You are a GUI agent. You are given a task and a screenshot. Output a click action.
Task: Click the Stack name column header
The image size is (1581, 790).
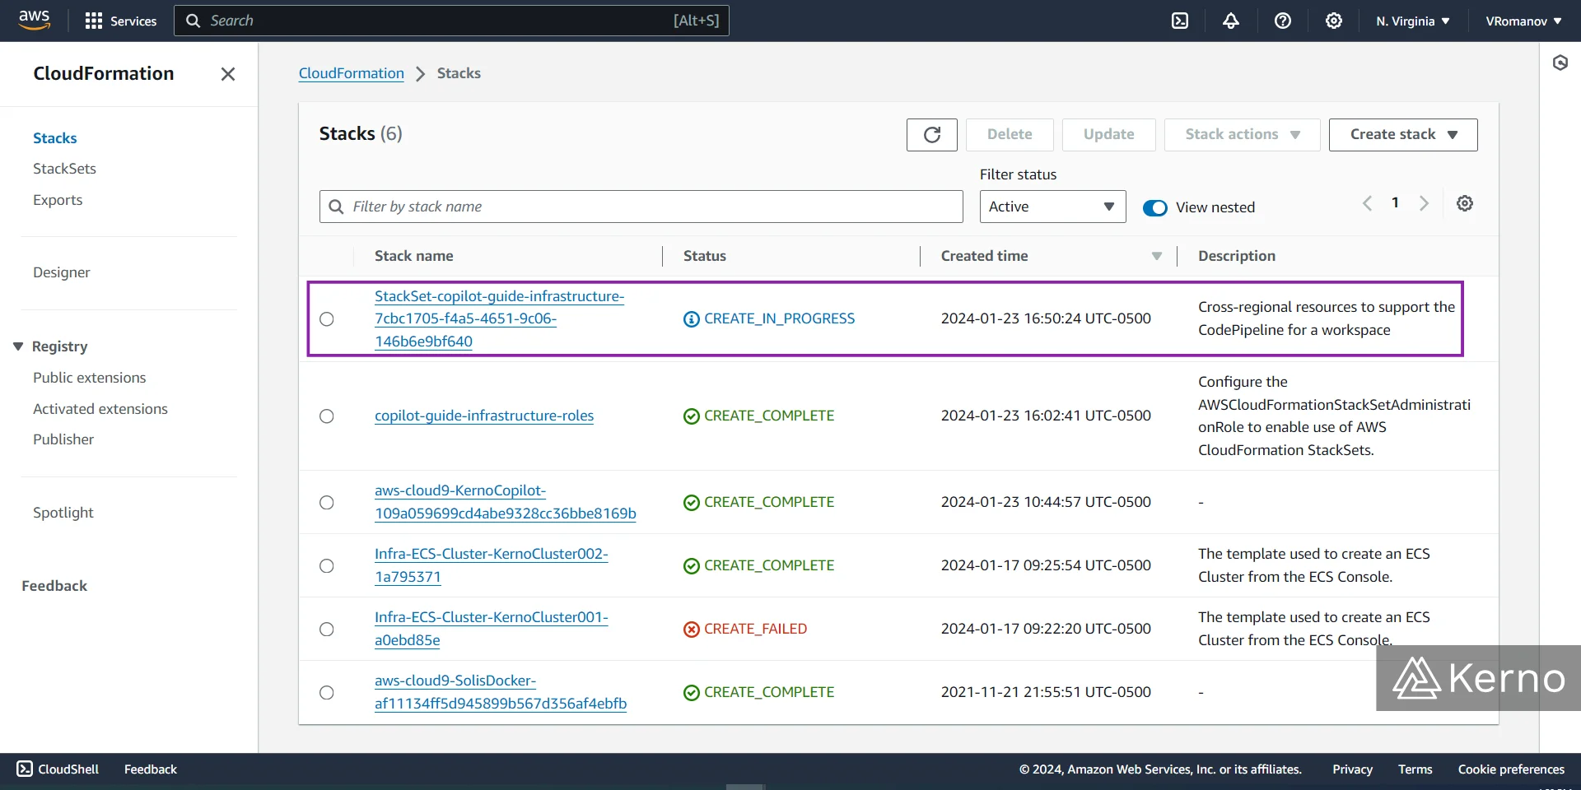[414, 257]
